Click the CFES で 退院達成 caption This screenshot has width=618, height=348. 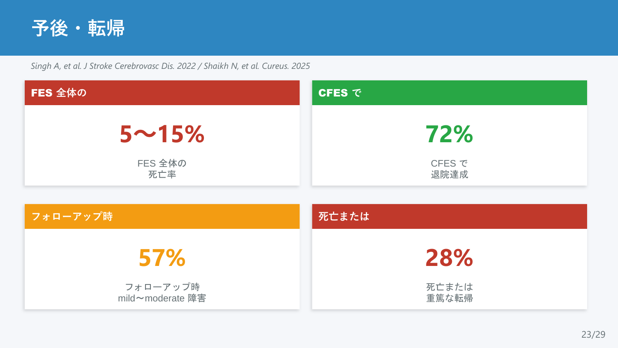pos(449,169)
